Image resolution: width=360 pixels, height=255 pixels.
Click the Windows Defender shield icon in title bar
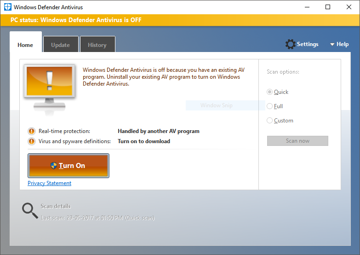click(7, 7)
